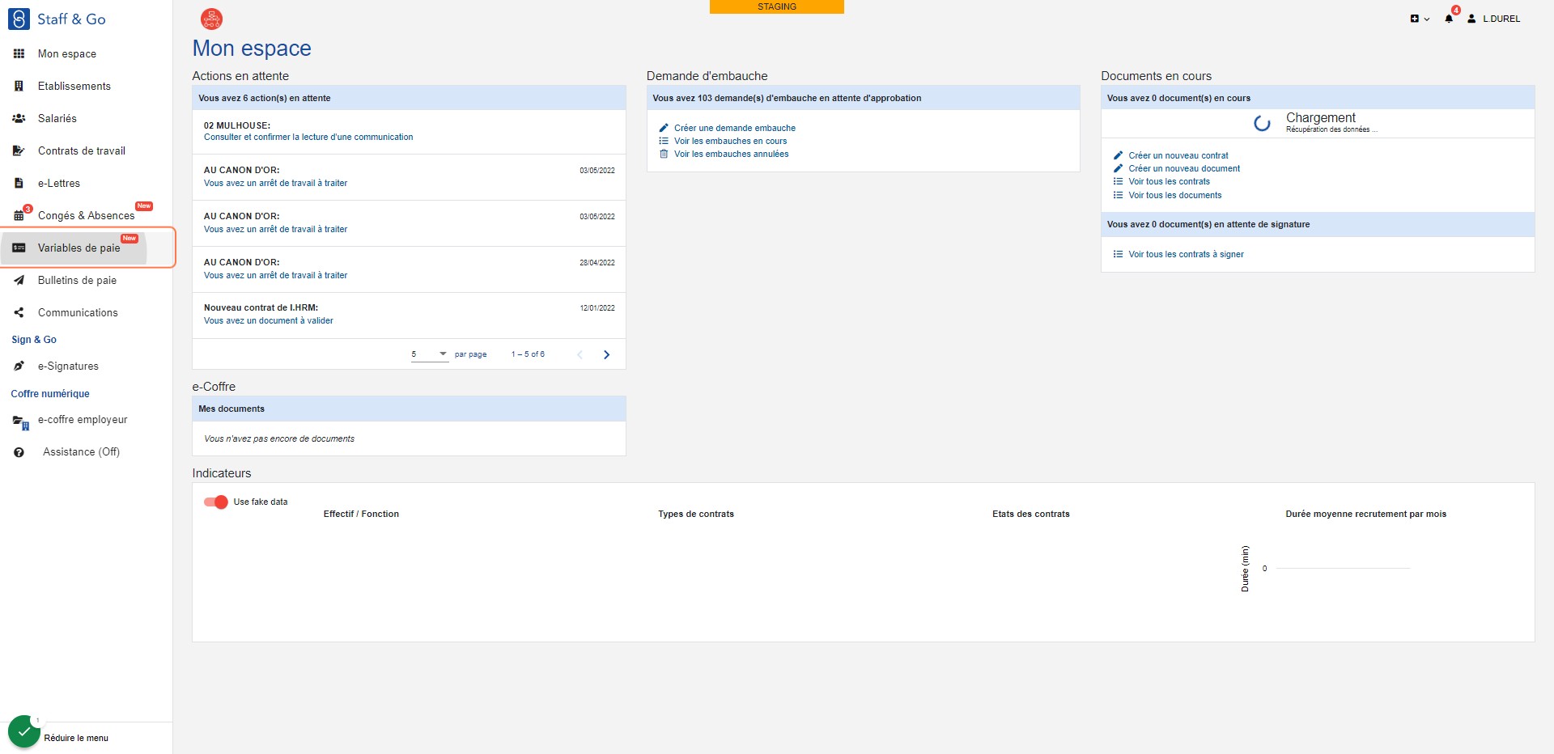Click Bulletins de paie label

coord(77,280)
